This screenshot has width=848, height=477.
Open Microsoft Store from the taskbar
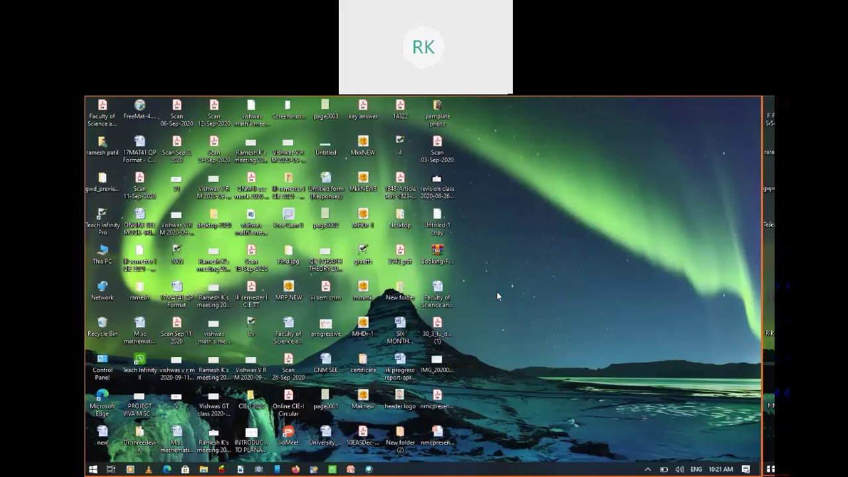coord(185,469)
